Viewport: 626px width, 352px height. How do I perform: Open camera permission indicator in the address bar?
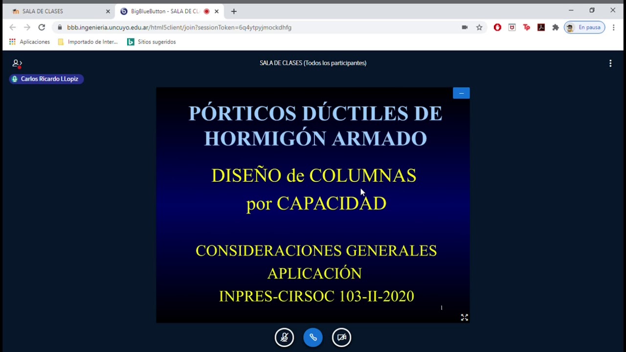click(465, 27)
